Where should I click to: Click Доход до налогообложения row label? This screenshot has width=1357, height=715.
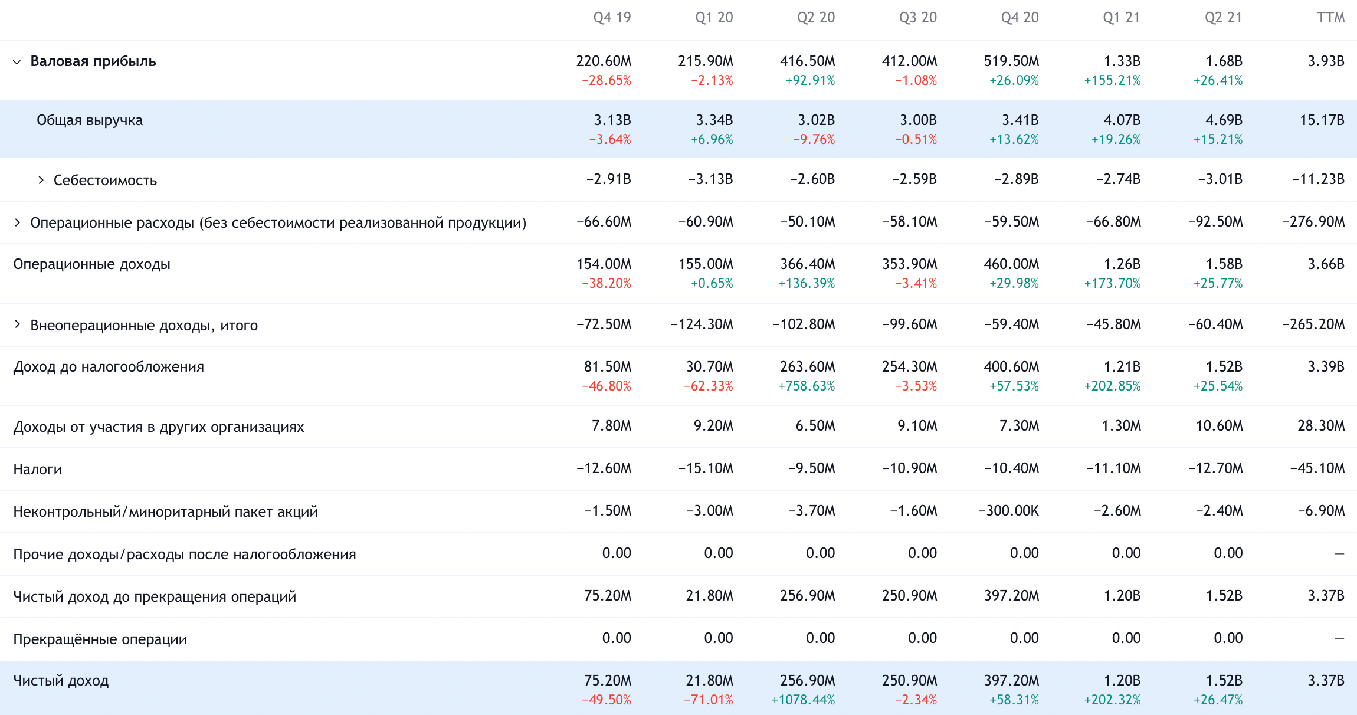click(109, 367)
